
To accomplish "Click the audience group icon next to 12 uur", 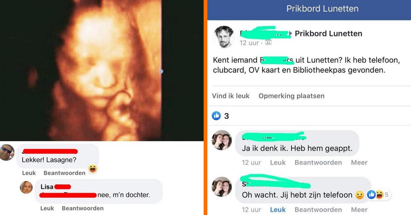I will pyautogui.click(x=268, y=43).
